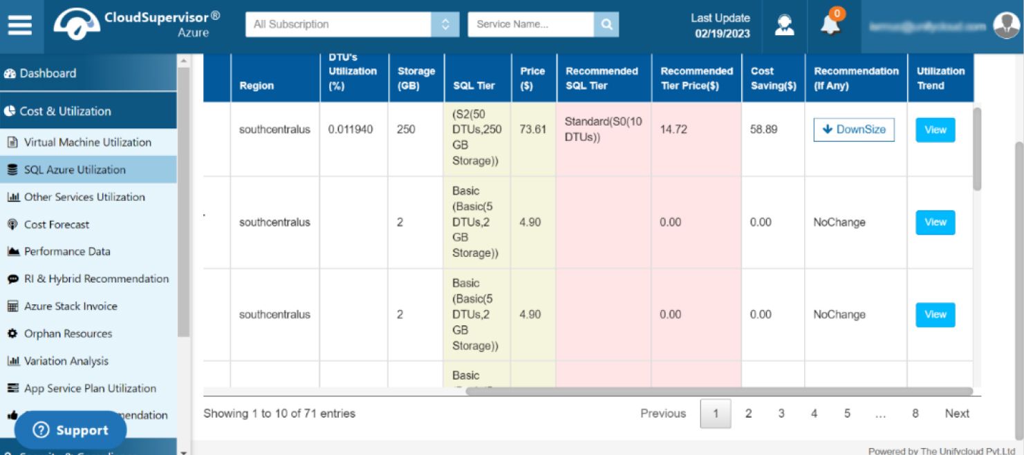Select SQL Azure Utilization menu item
This screenshot has width=1024, height=455.
88,170
